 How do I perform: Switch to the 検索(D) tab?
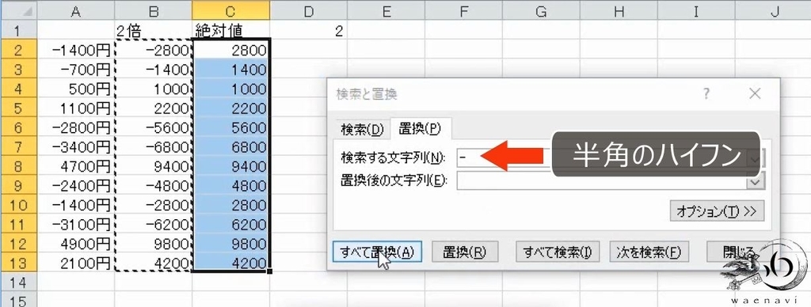[x=363, y=129]
